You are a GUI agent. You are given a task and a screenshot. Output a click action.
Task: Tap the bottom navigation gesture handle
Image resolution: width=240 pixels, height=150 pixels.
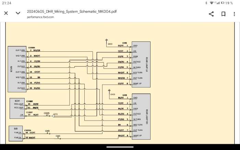(x=120, y=147)
